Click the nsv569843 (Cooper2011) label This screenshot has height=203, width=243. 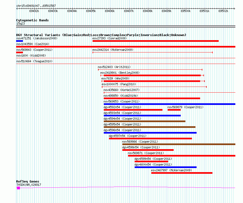tap(34, 50)
